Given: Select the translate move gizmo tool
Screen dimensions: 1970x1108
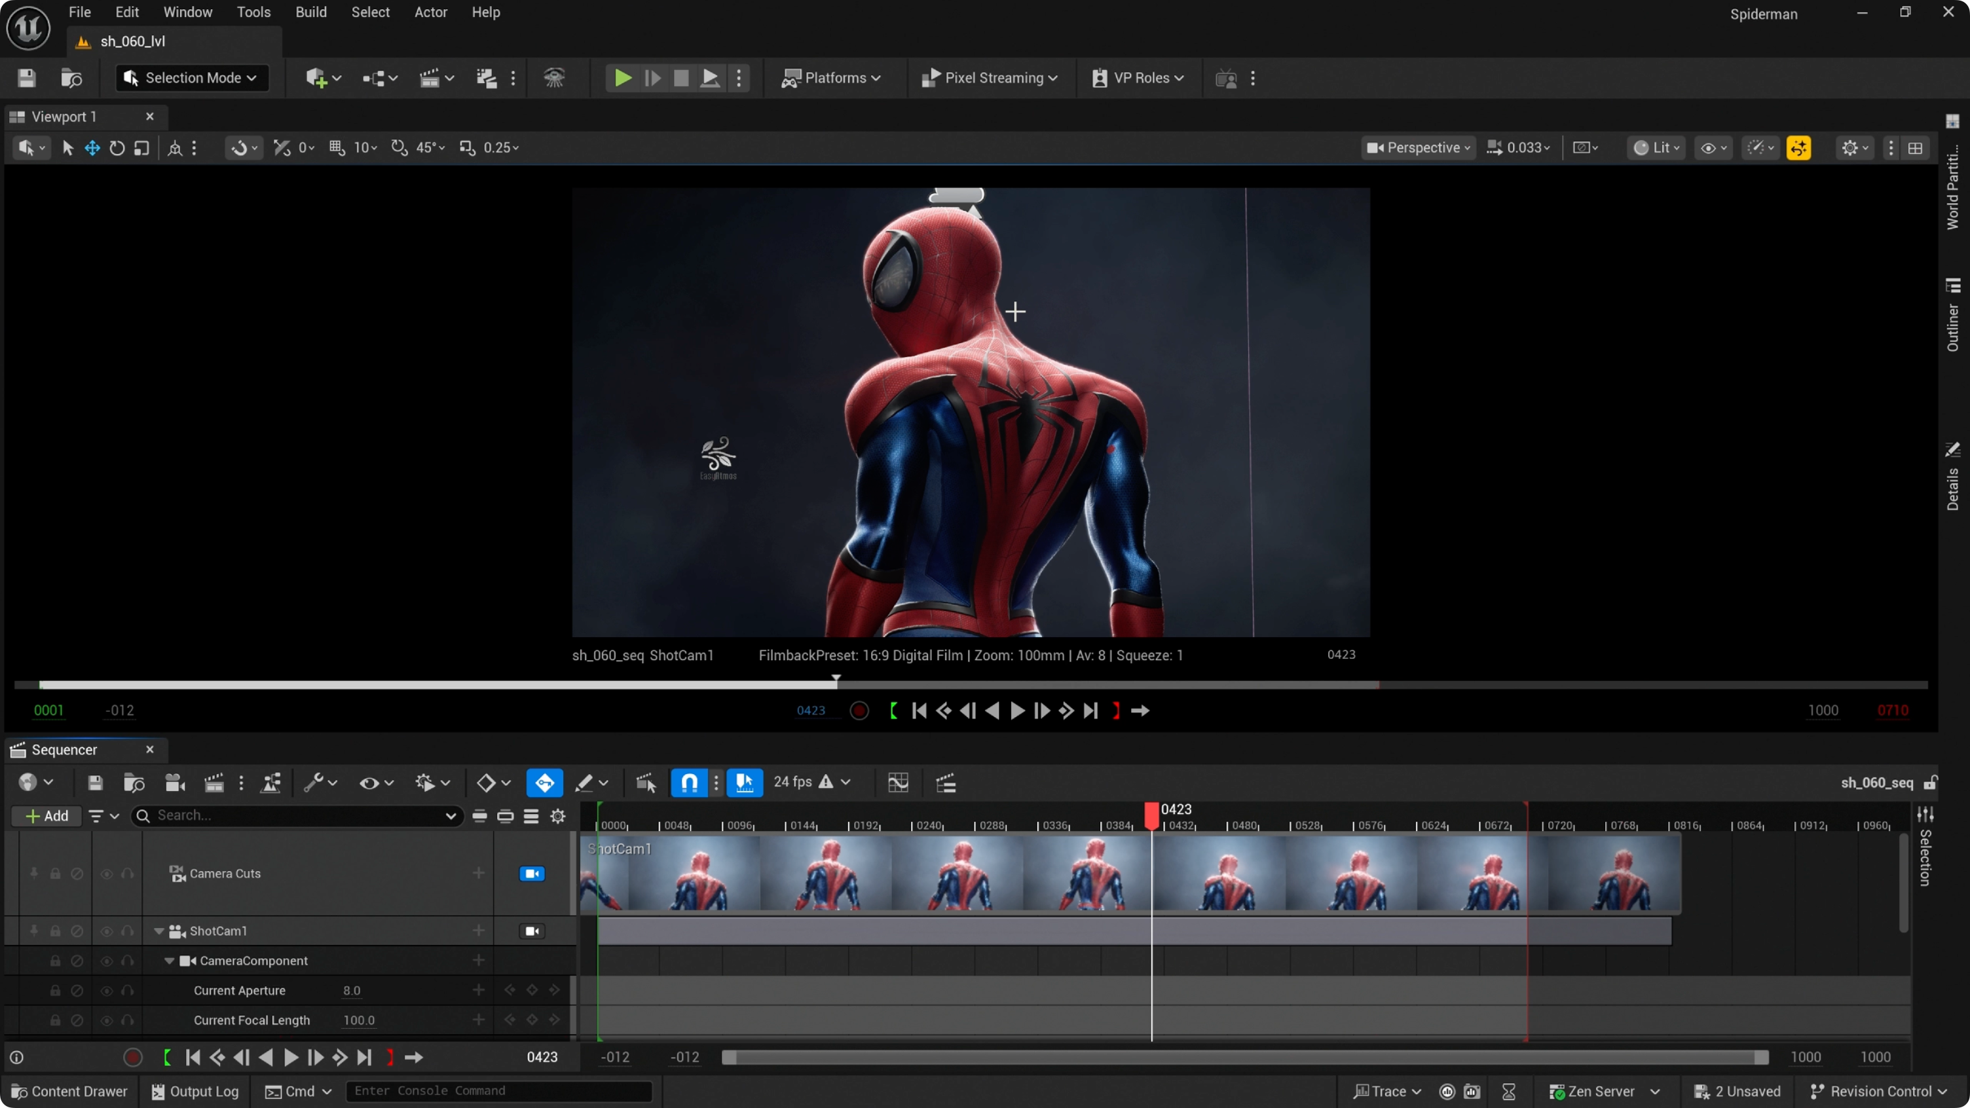Looking at the screenshot, I should point(92,147).
